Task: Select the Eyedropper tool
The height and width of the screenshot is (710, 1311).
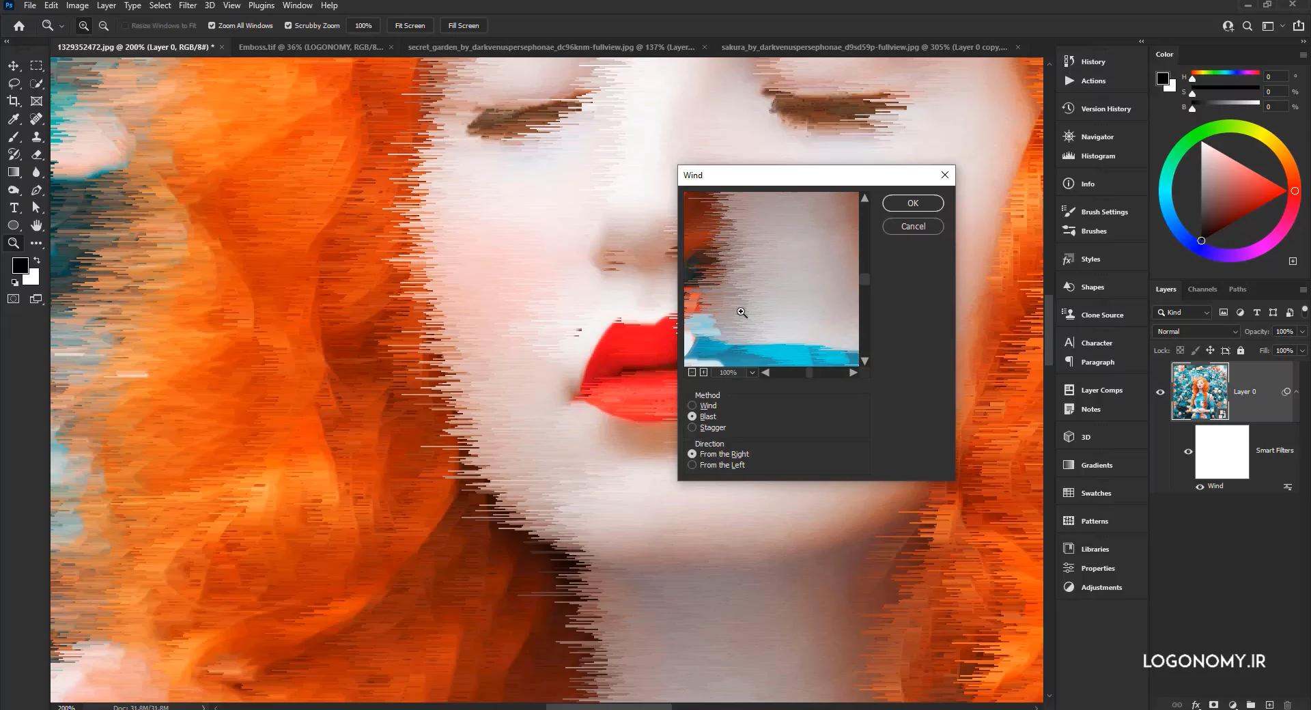Action: (x=14, y=119)
